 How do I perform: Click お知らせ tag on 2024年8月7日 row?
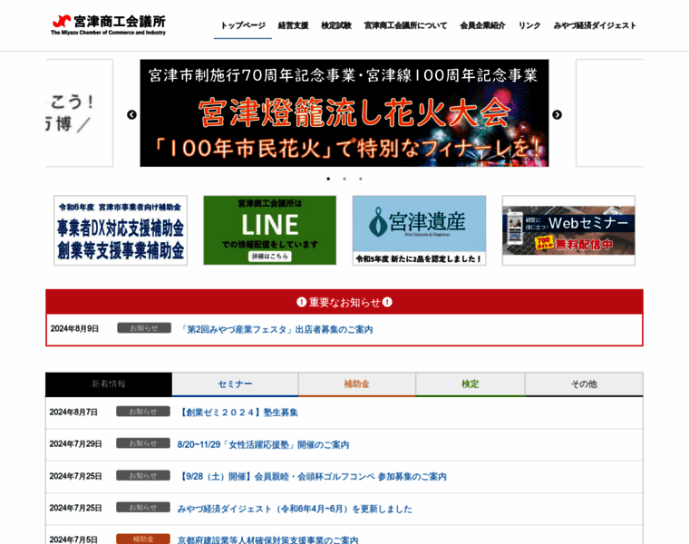pyautogui.click(x=143, y=412)
